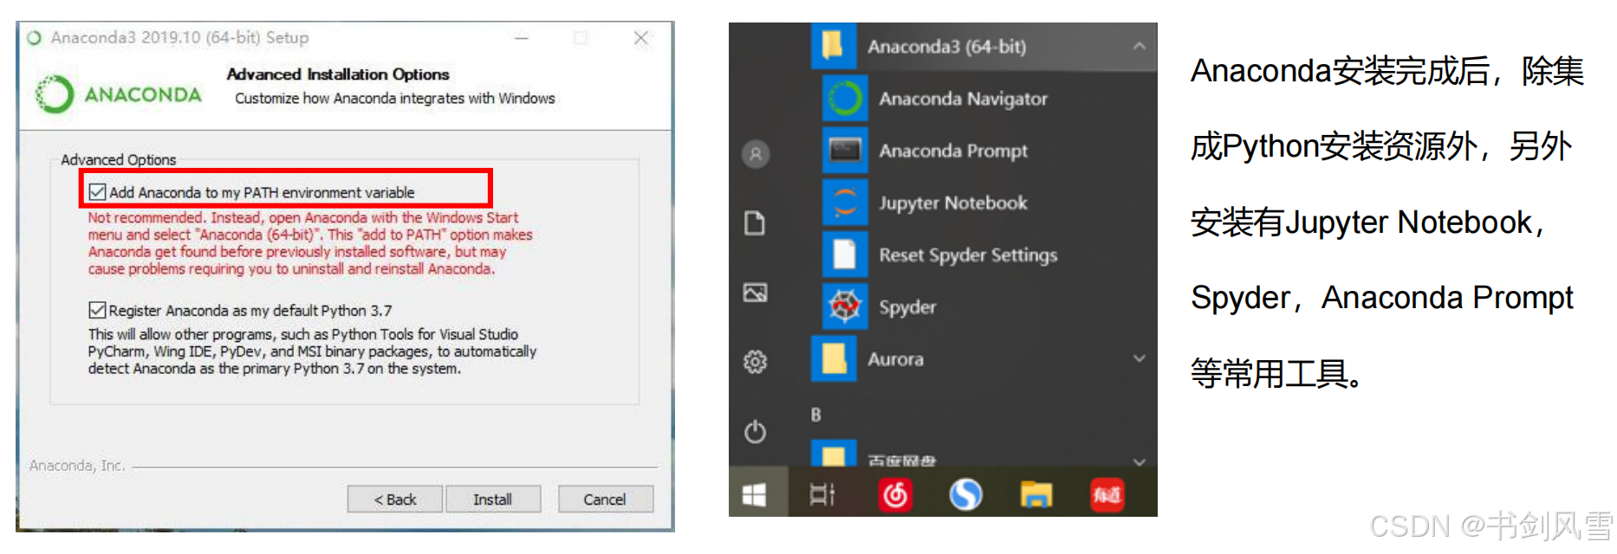The image size is (1617, 554).
Task: Launch Jupyter Notebook icon
Action: click(x=845, y=203)
